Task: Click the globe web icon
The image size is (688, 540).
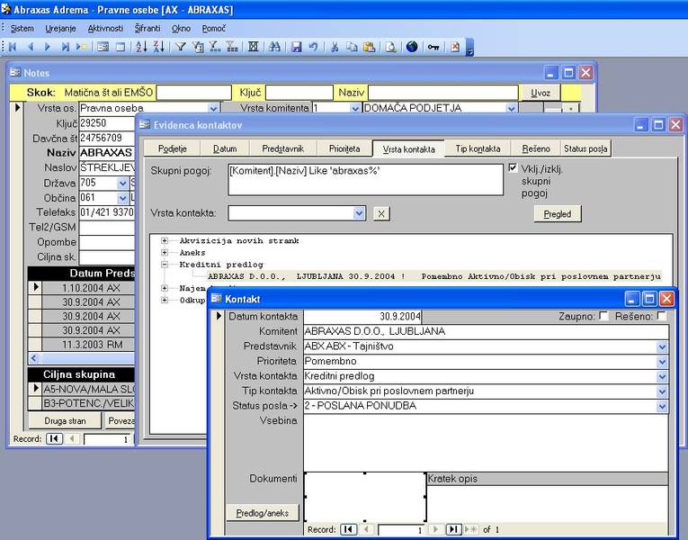Action: point(412,47)
